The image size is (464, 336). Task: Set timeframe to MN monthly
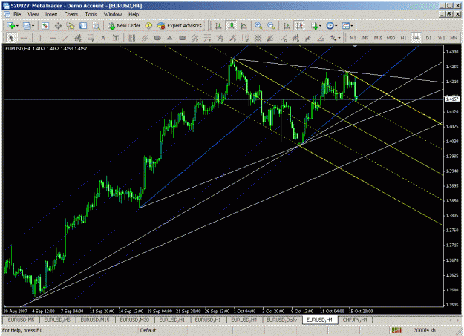pos(454,38)
